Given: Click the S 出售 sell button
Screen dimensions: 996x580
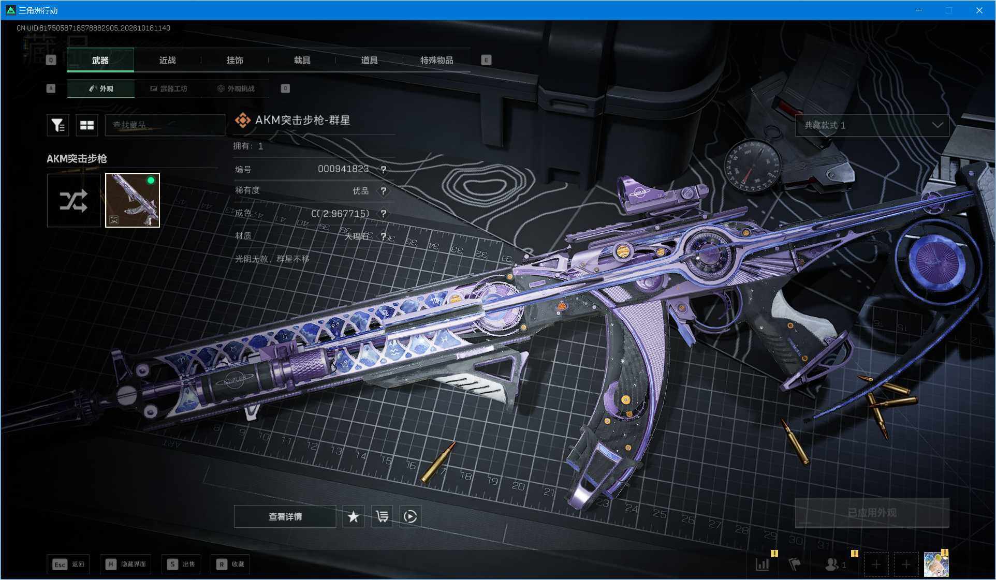Looking at the screenshot, I should tap(181, 564).
